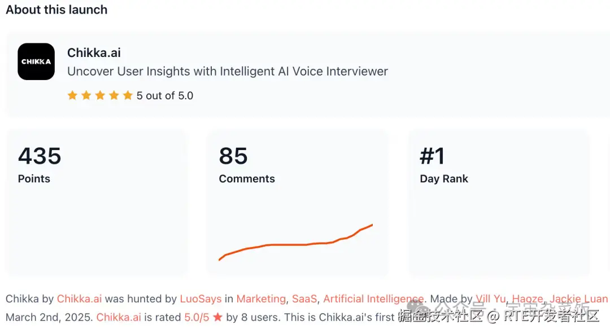
Task: Open the Marketing category link
Action: tap(261, 299)
